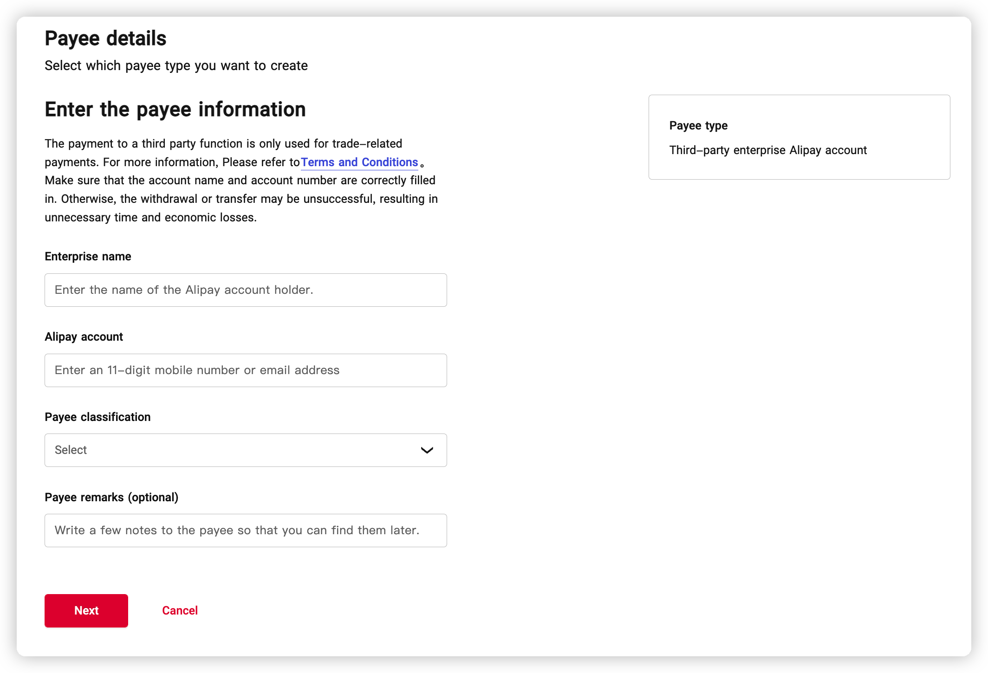Screen dimensions: 988x673
Task: Focus the Enterprise name input field
Action: tap(245, 290)
